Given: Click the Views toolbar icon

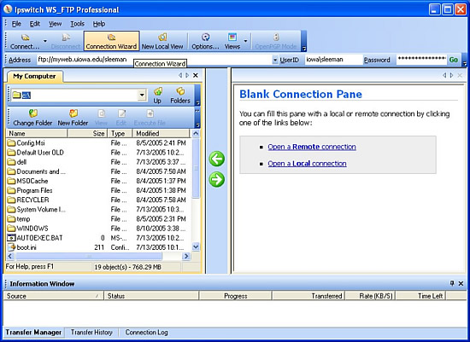Looking at the screenshot, I should [232, 41].
